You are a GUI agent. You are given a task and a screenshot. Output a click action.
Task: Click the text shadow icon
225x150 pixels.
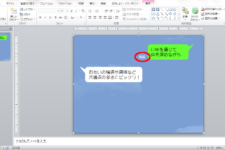(x=55, y=17)
